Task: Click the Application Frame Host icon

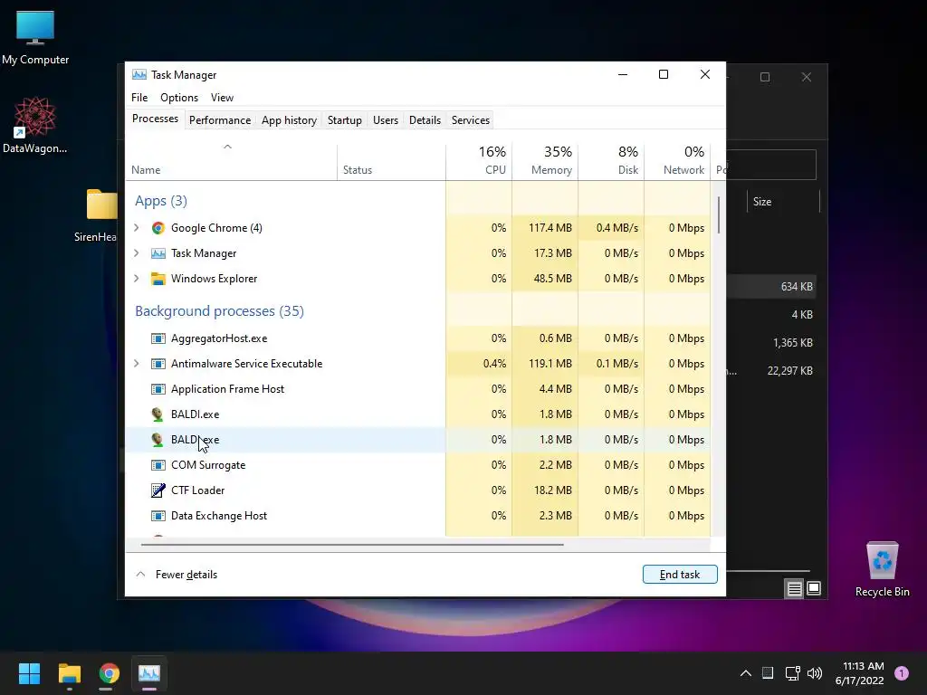Action: [158, 389]
